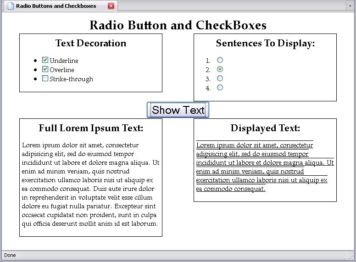Select radio button for sentence 2
356x262 pixels.
point(220,69)
